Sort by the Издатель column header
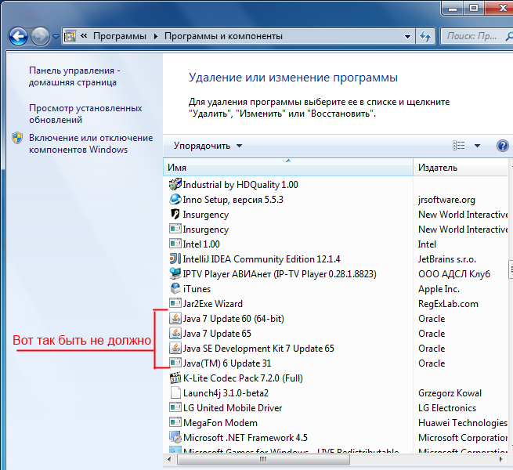513x470 pixels. pos(461,168)
